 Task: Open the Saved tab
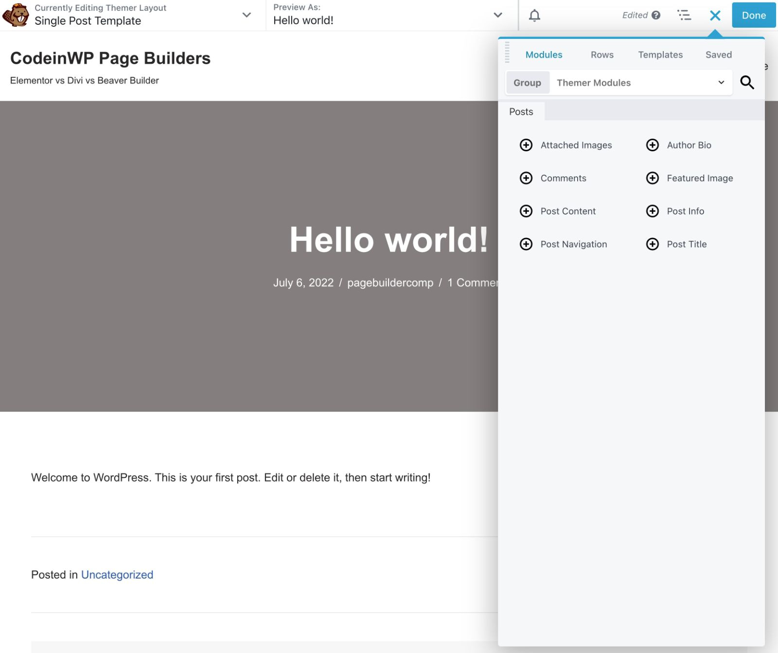(x=718, y=55)
